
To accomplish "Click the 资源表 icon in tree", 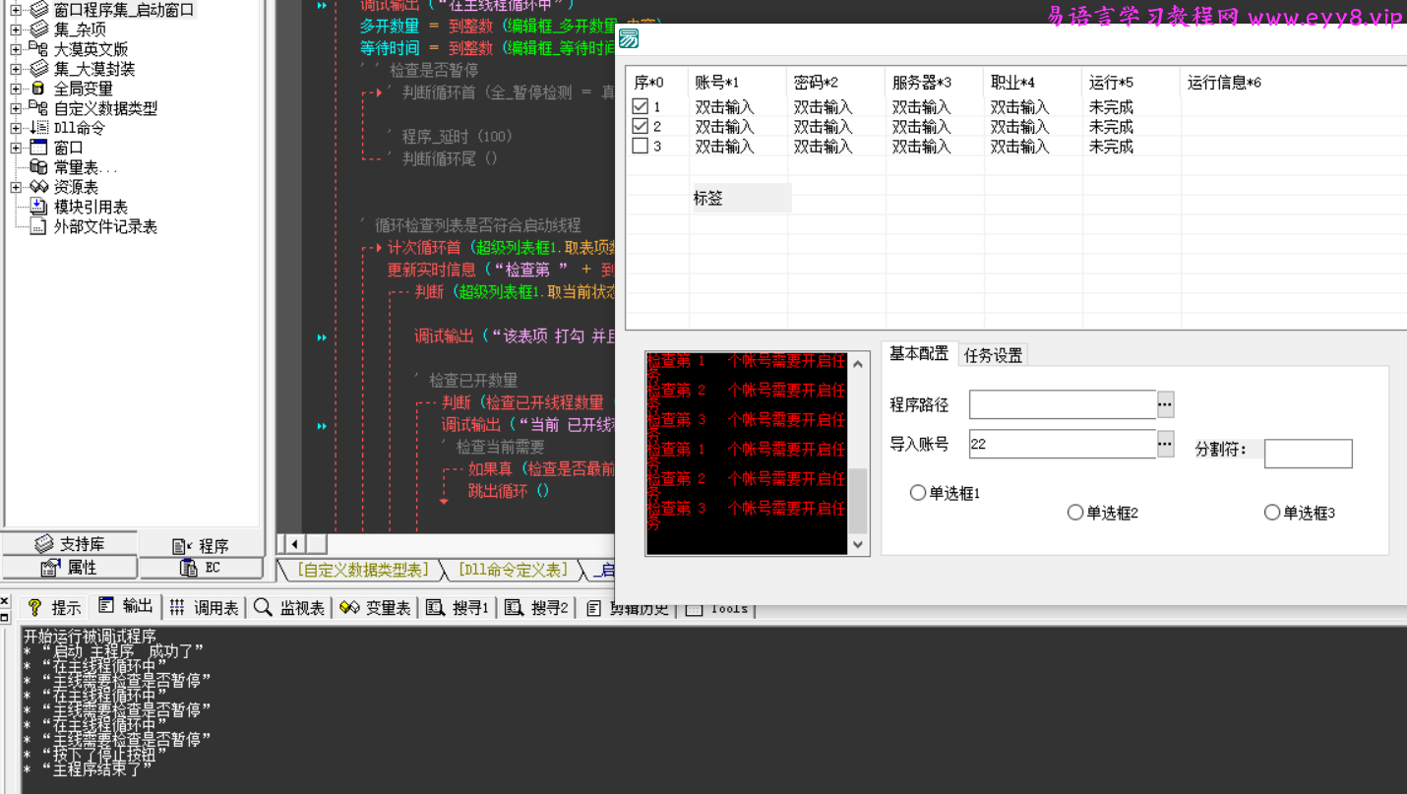I will pos(38,187).
